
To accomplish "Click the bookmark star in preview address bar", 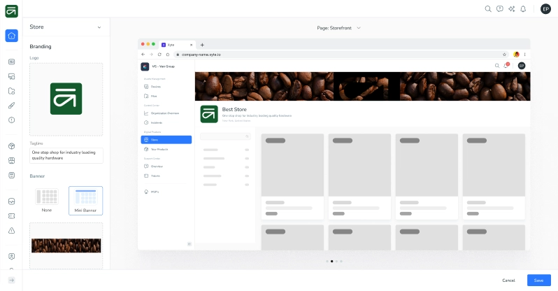I will pyautogui.click(x=504, y=55).
